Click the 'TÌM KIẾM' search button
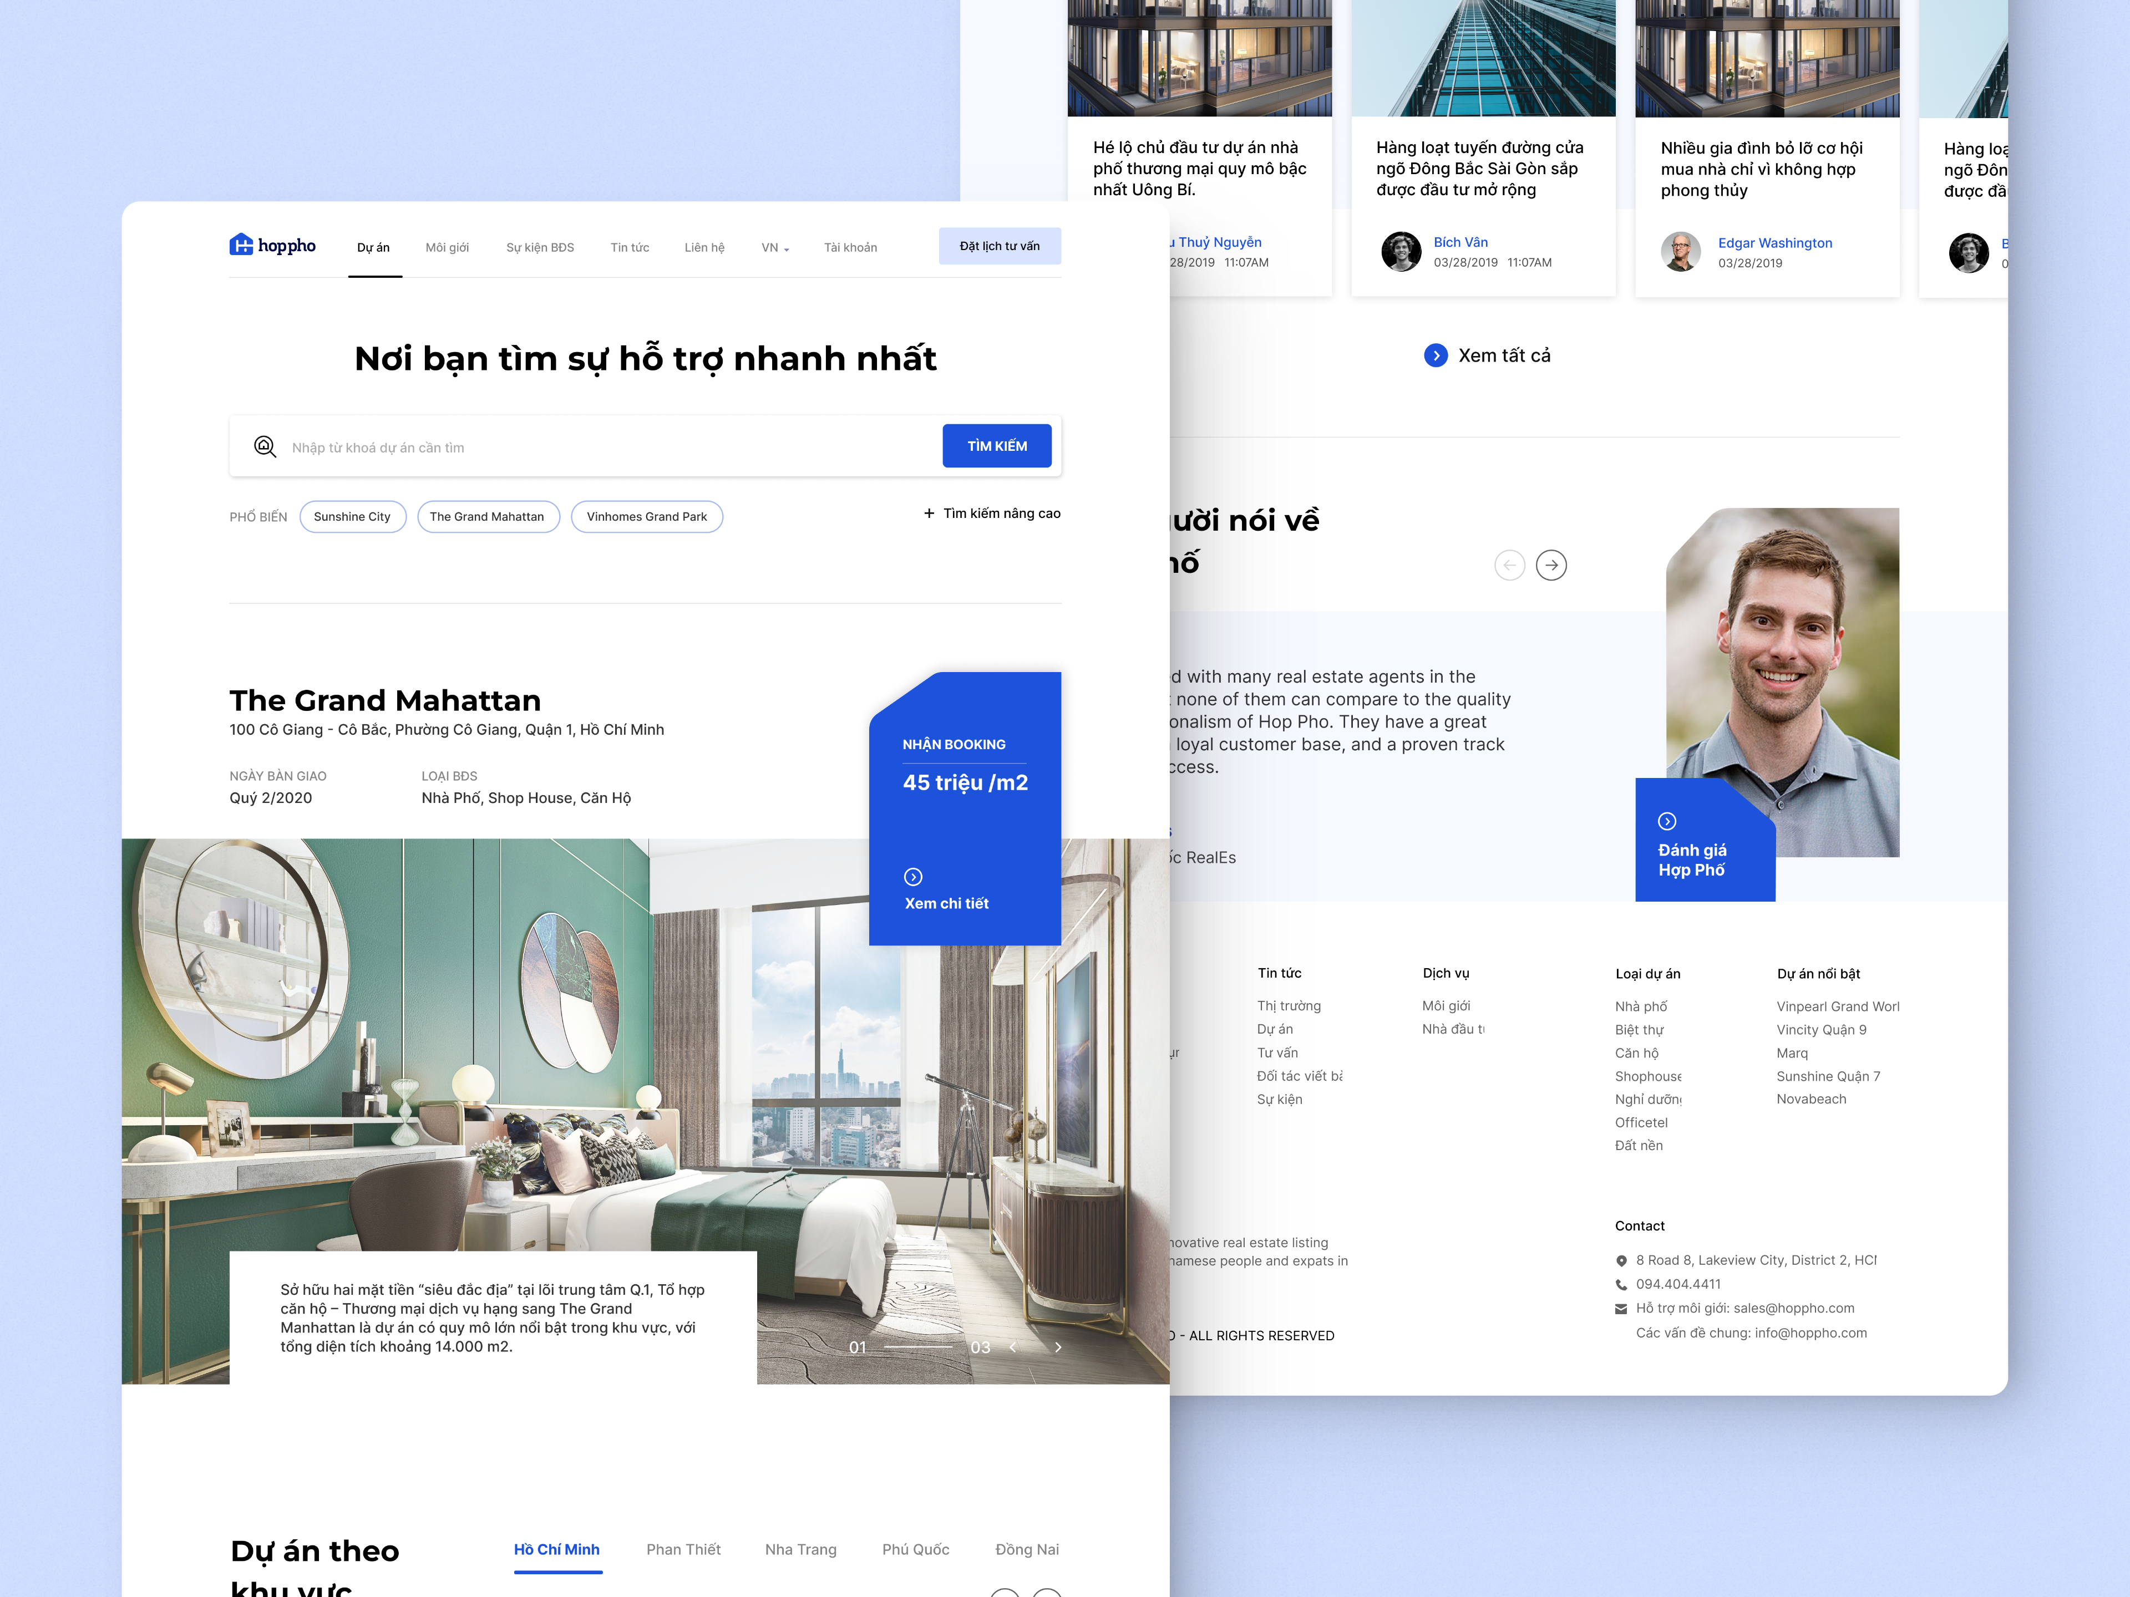The image size is (2130, 1597). 997,445
